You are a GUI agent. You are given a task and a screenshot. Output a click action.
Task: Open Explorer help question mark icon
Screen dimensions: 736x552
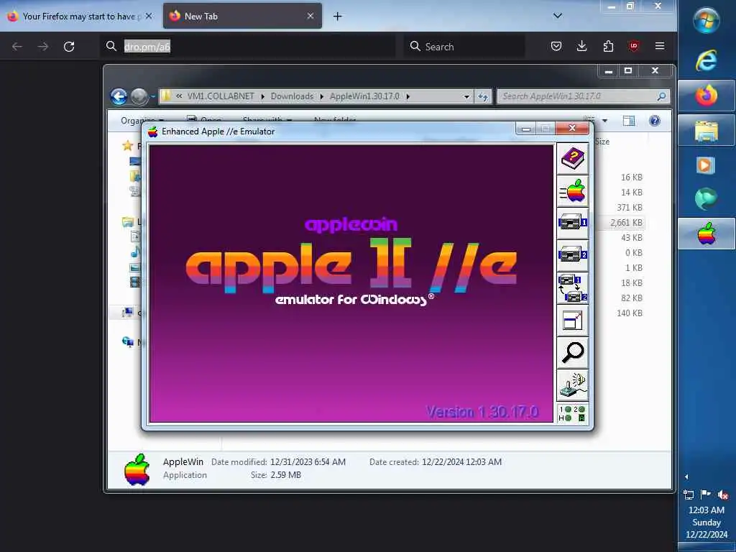click(654, 121)
